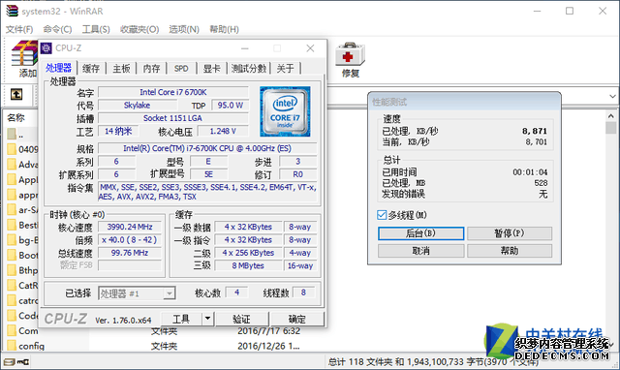620x370 pixels.
Task: Open the 工具(S) menu
Action: 96,29
